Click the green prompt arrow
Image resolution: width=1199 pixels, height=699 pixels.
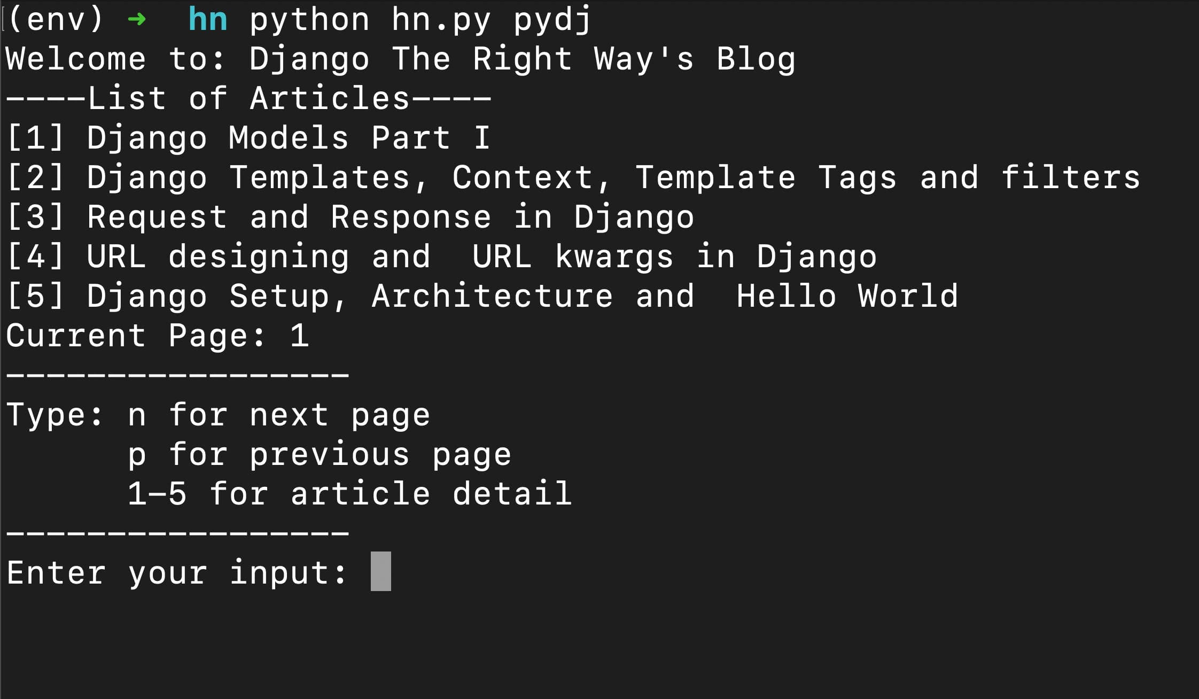tap(137, 20)
